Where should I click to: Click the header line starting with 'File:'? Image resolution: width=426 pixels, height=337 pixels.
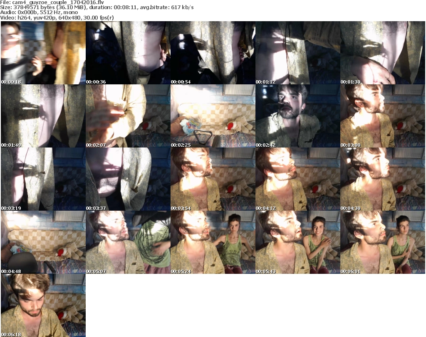(x=52, y=2)
